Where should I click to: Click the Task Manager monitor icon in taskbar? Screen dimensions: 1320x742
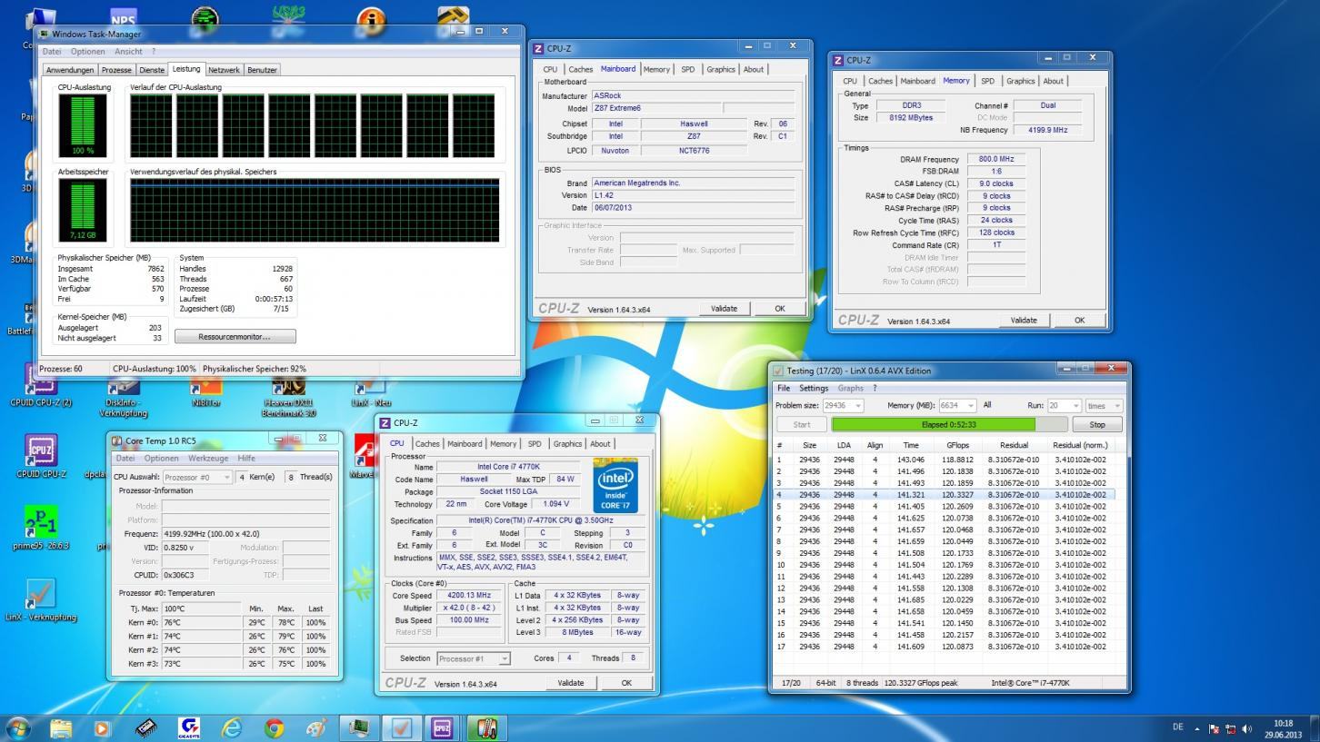coord(357,728)
